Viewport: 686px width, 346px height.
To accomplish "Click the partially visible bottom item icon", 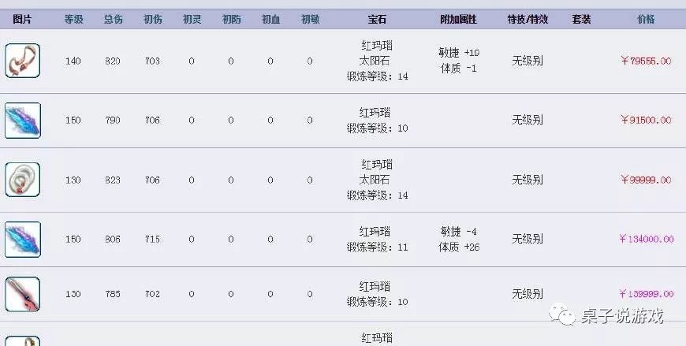I will point(22,340).
